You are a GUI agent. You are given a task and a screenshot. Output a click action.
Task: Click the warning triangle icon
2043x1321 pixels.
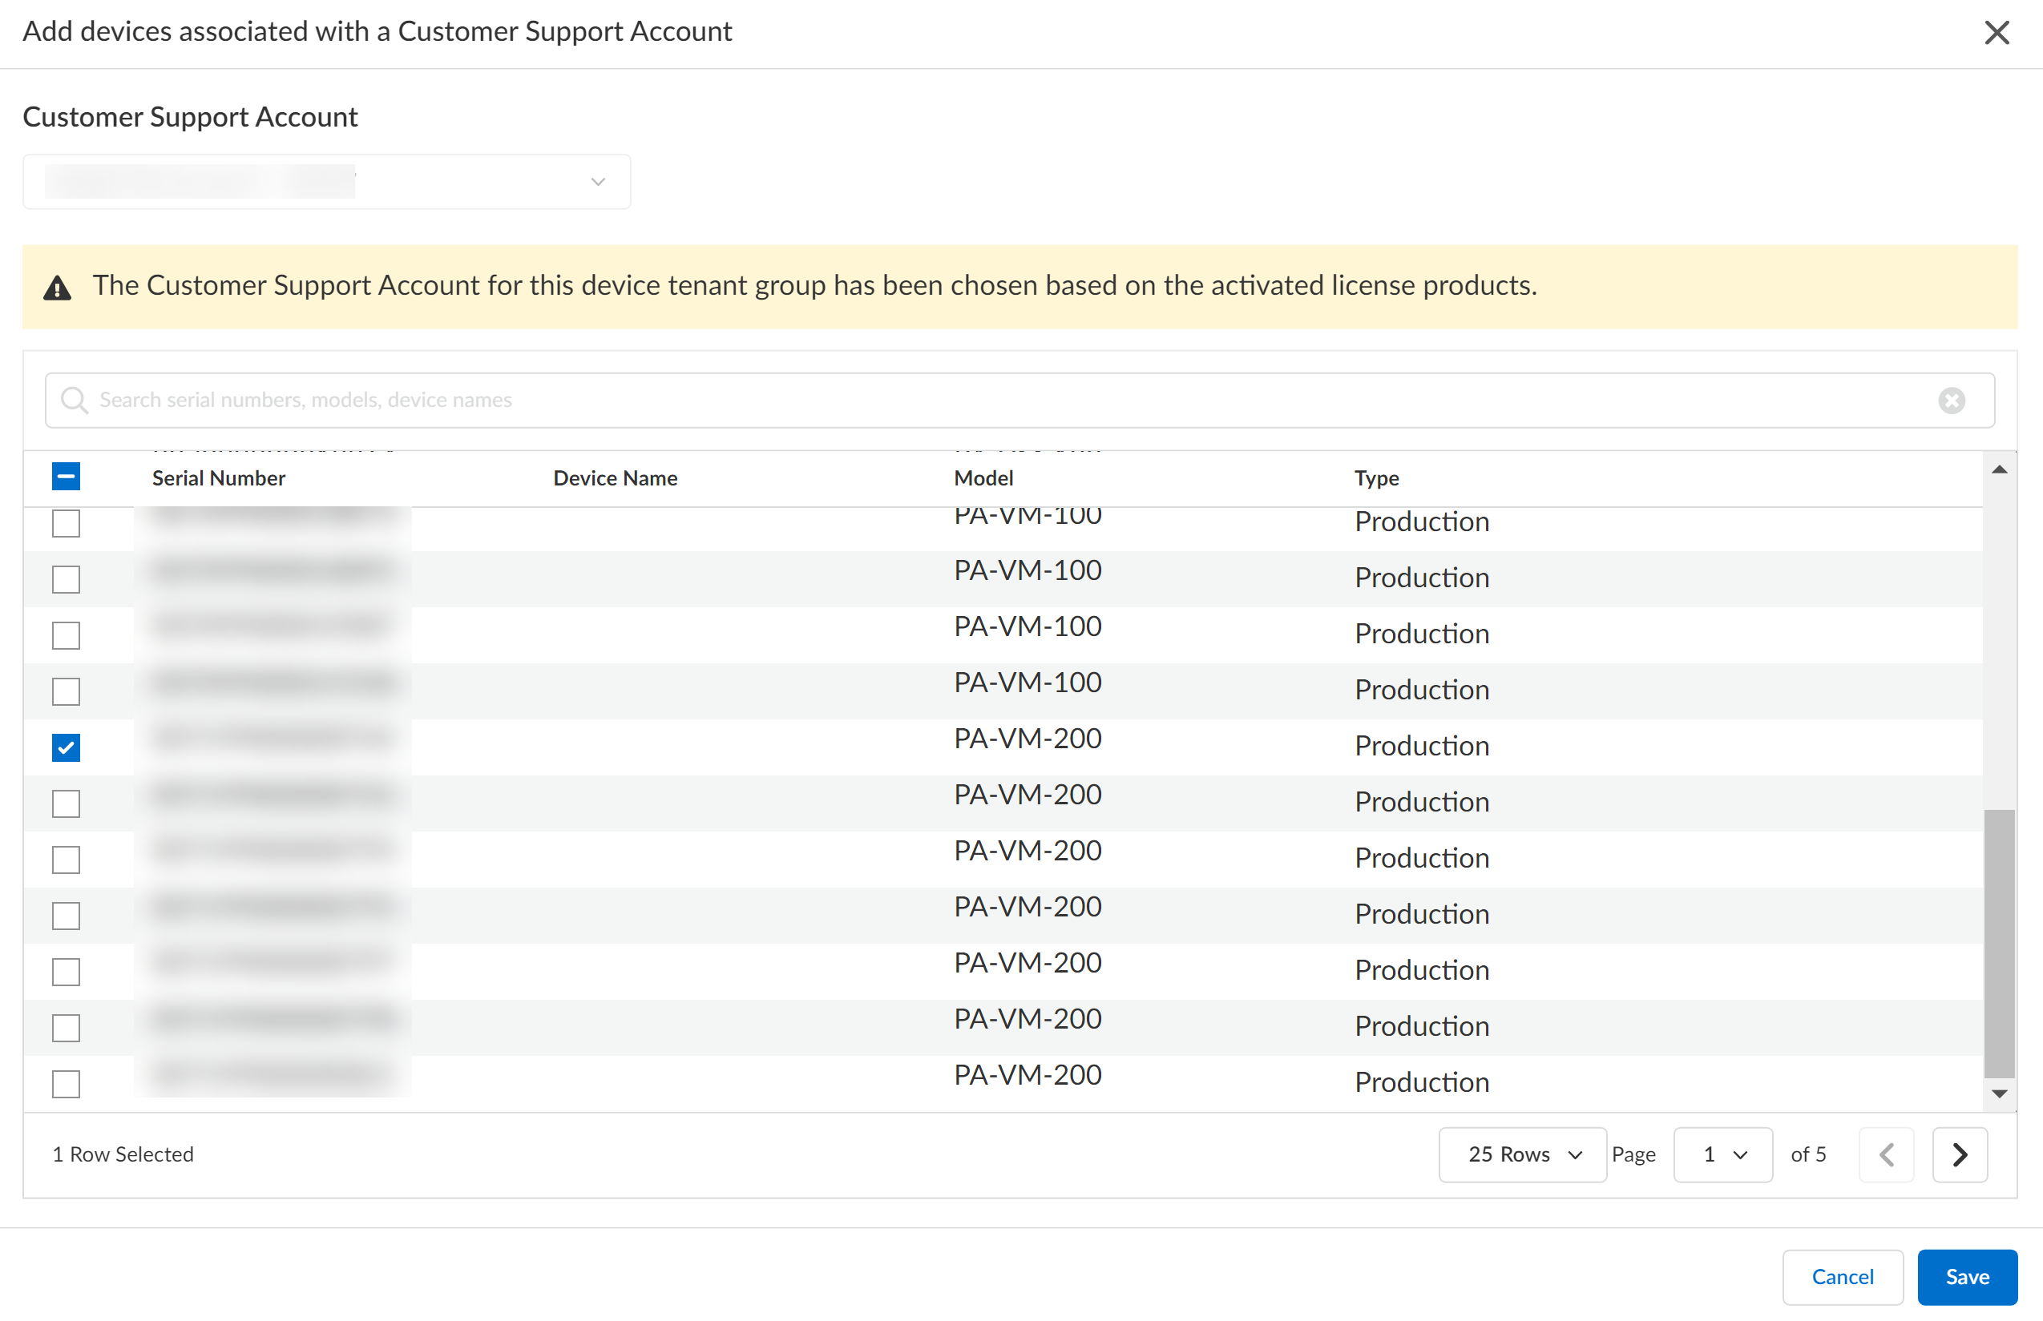coord(58,288)
